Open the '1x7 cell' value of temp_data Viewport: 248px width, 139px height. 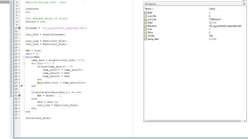[x=213, y=39]
